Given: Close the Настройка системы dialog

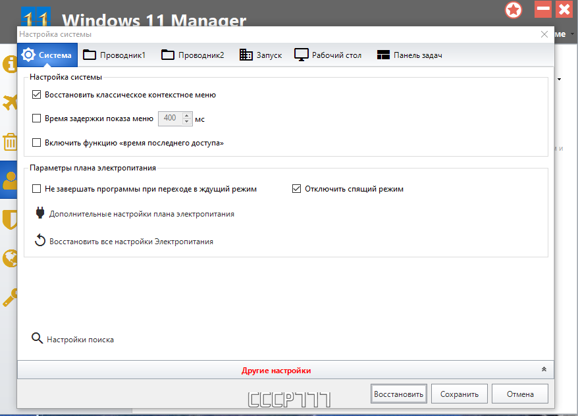Looking at the screenshot, I should point(544,34).
